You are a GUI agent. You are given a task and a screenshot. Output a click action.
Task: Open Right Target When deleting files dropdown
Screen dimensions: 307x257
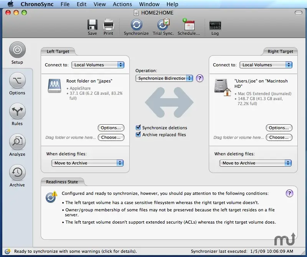[x=256, y=163]
